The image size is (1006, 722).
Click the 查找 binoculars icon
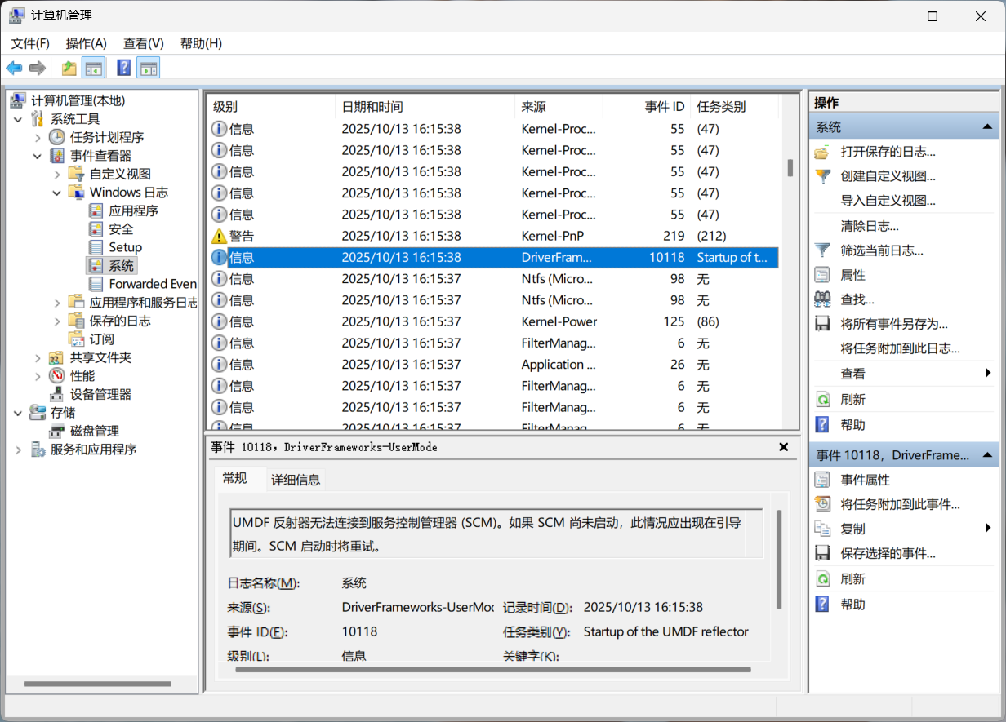pos(823,299)
